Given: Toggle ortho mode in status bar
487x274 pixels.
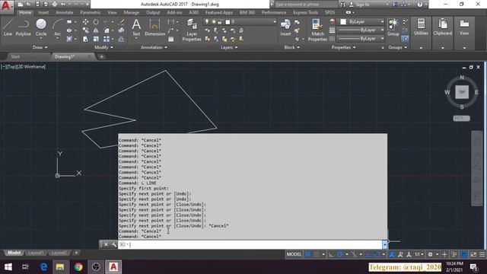Looking at the screenshot, I should tap(332, 254).
